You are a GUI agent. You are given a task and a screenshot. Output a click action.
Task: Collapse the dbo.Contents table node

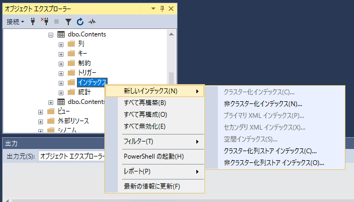(x=51, y=35)
